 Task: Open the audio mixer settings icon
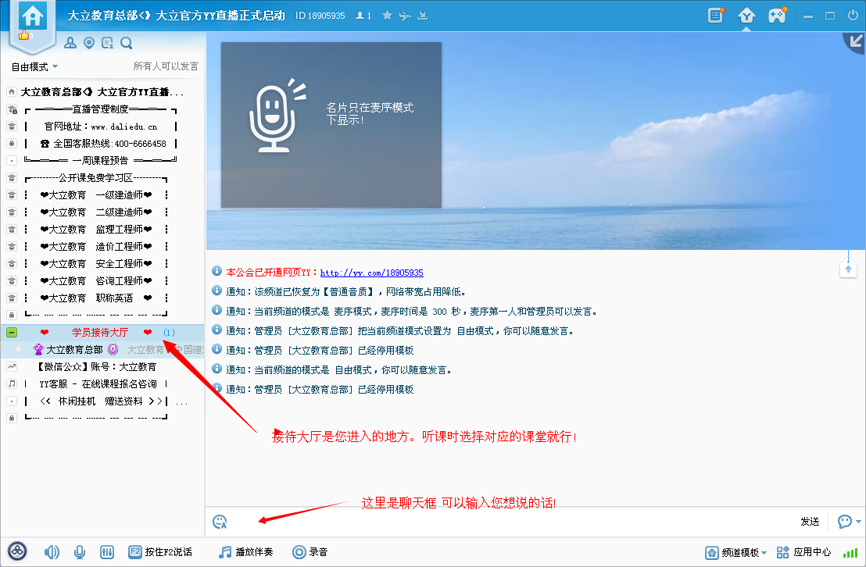point(107,552)
